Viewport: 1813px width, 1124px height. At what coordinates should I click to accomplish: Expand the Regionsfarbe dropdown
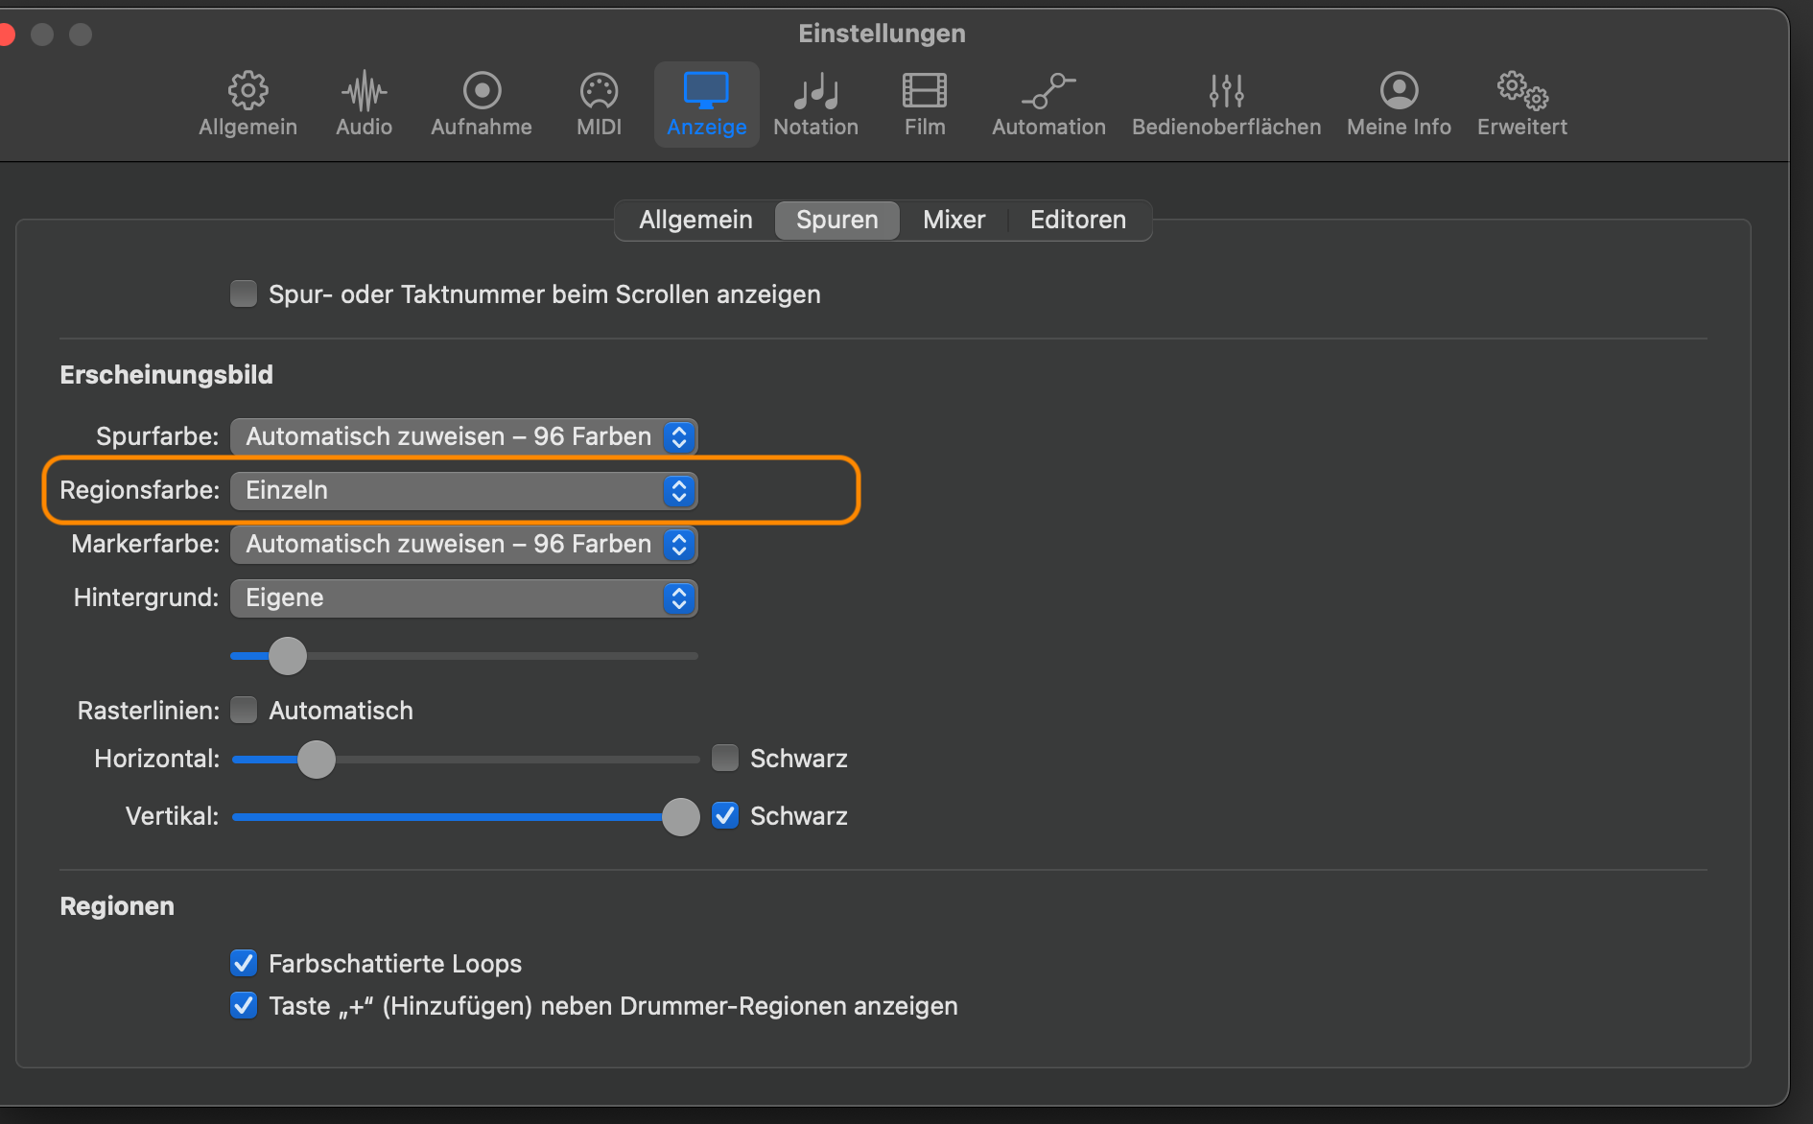pyautogui.click(x=463, y=490)
